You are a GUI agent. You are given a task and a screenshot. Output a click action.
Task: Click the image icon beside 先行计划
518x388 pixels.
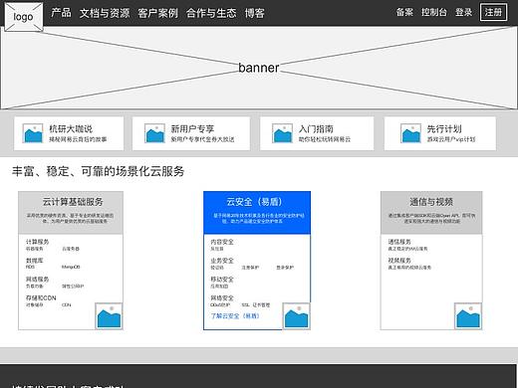pos(410,133)
